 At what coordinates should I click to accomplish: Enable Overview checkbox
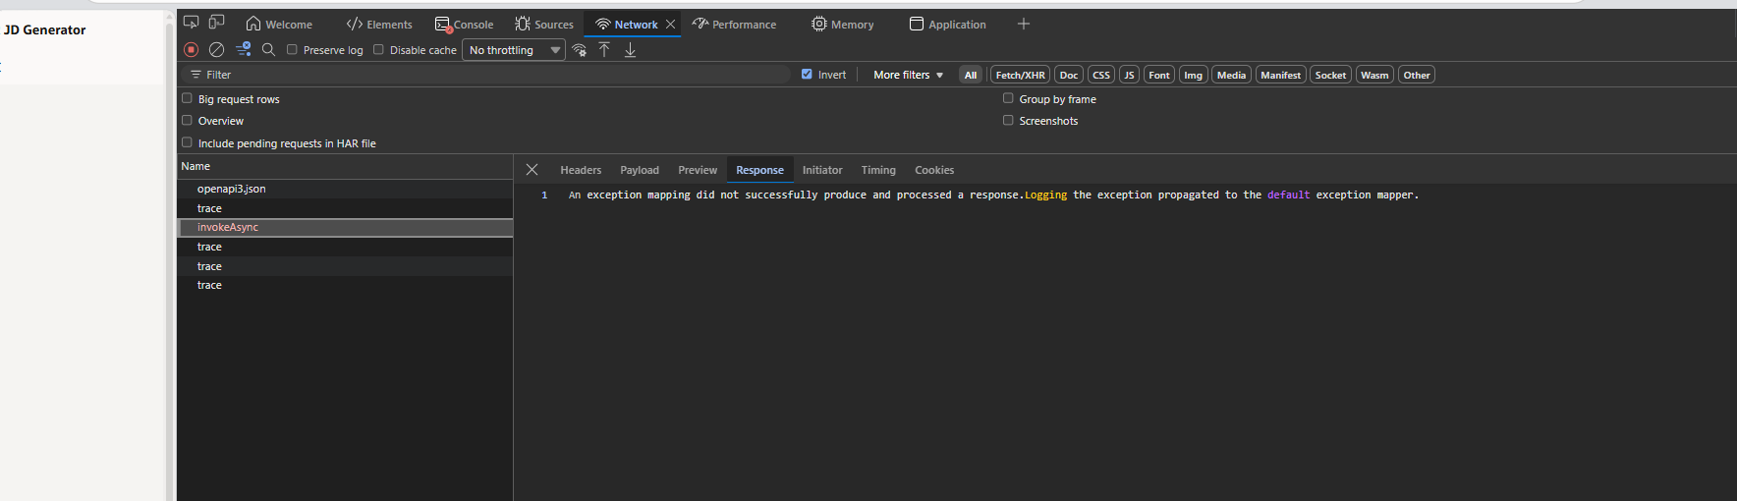click(187, 120)
